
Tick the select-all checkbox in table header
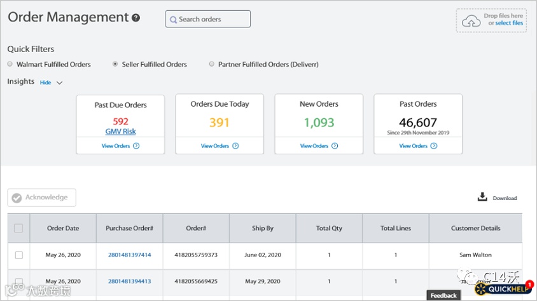18,228
